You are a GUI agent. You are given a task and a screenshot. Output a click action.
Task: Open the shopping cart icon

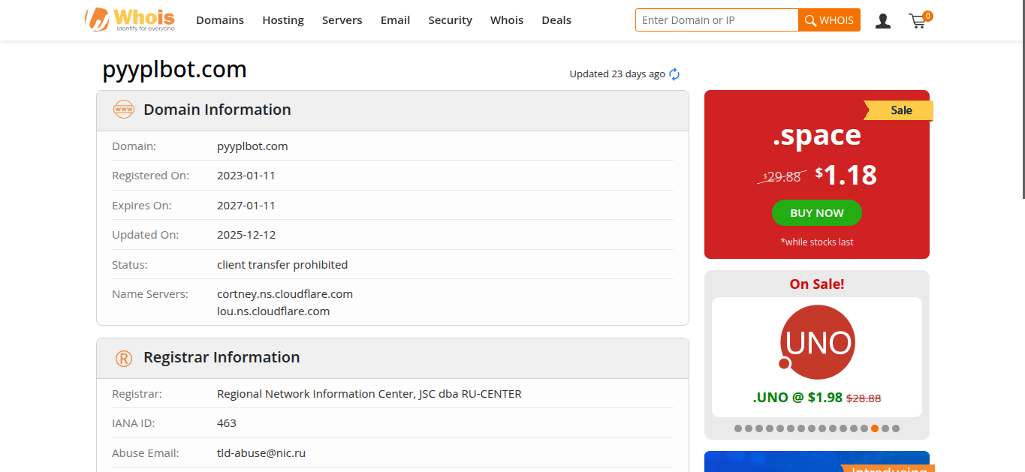(918, 21)
